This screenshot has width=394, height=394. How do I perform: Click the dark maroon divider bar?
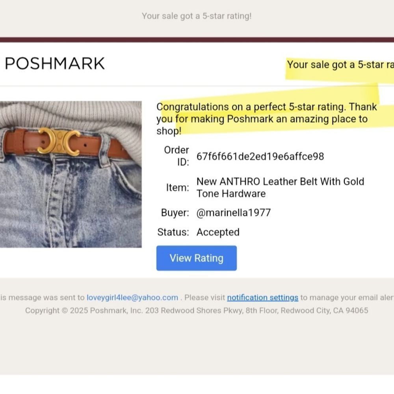[x=197, y=39]
